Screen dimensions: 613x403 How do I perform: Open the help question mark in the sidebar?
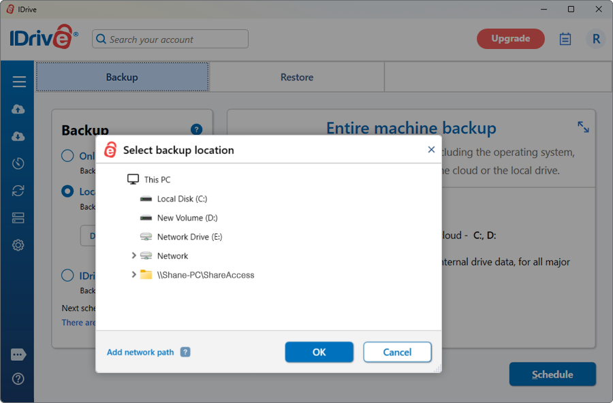click(x=18, y=378)
